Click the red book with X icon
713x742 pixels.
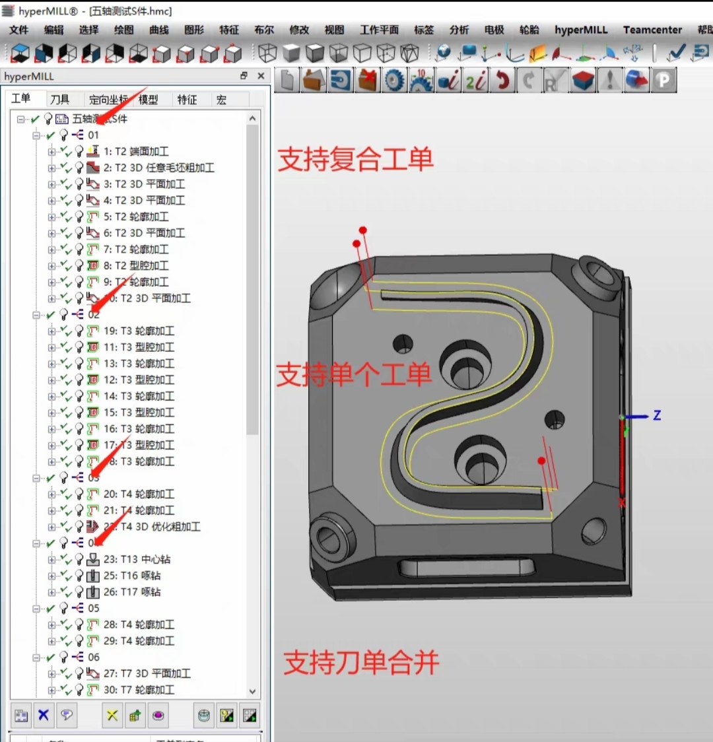tap(368, 80)
